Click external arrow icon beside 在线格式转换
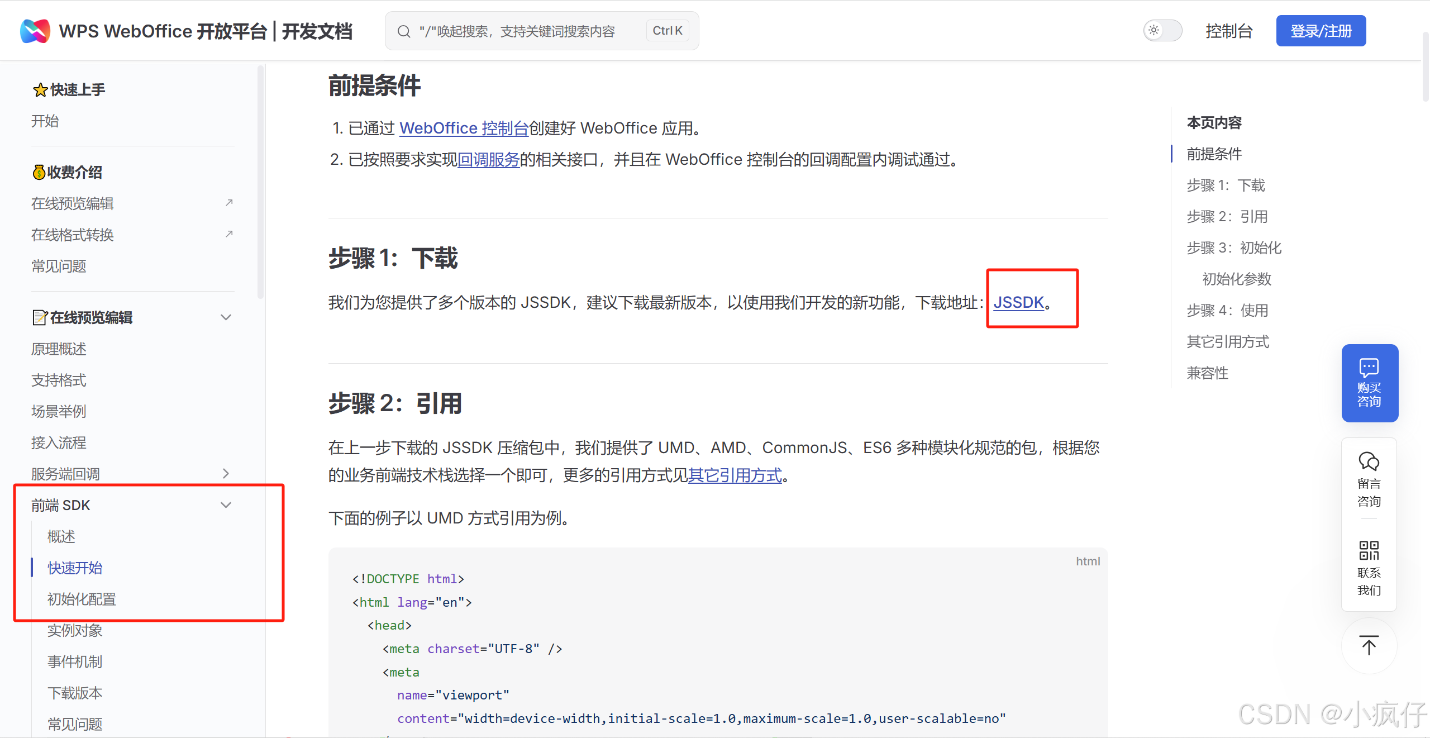This screenshot has height=738, width=1430. coord(229,234)
